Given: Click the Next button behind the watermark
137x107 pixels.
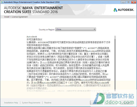Looking at the screenshot, I should [x=111, y=102].
